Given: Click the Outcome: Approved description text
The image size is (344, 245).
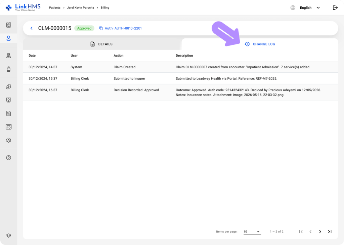Looking at the screenshot, I should click(248, 92).
